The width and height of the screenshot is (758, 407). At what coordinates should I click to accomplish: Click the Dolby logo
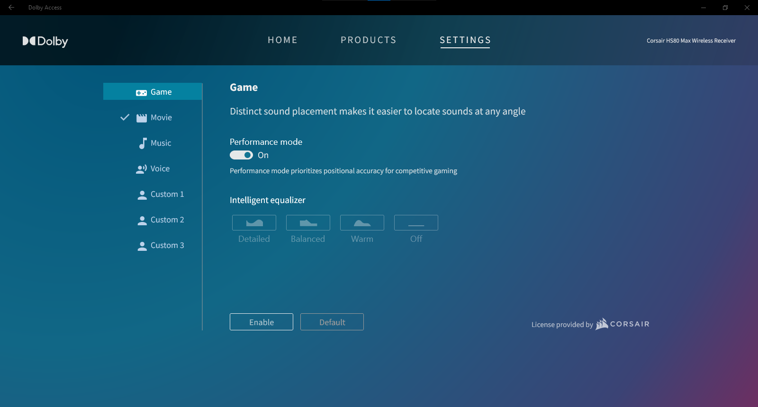[x=45, y=41]
